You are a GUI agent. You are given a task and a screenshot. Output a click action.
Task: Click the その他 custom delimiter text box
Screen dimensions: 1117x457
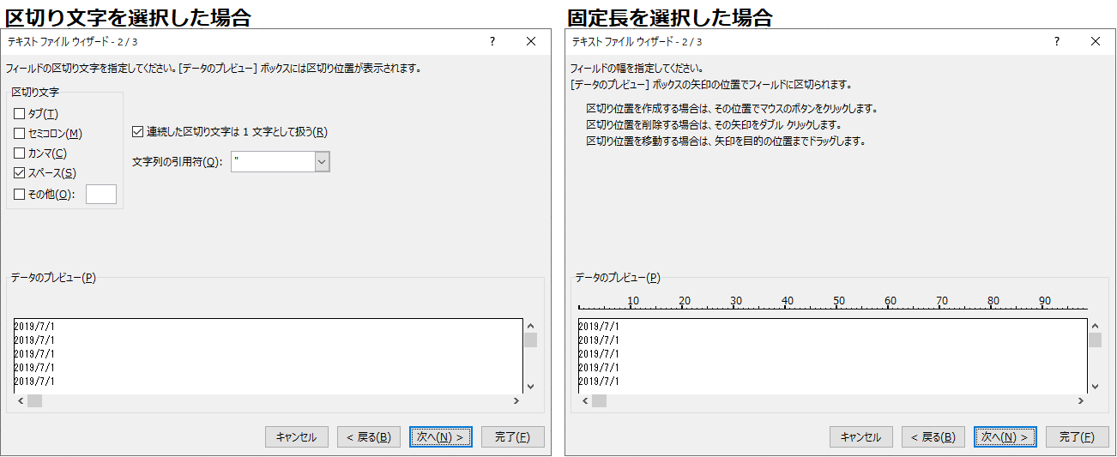click(x=101, y=194)
